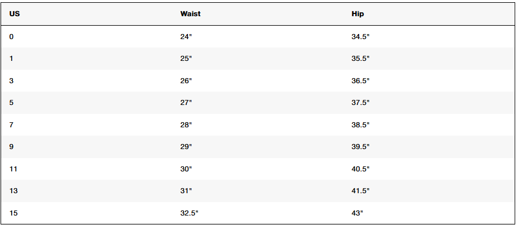Select US size 13 cell

pyautogui.click(x=13, y=191)
